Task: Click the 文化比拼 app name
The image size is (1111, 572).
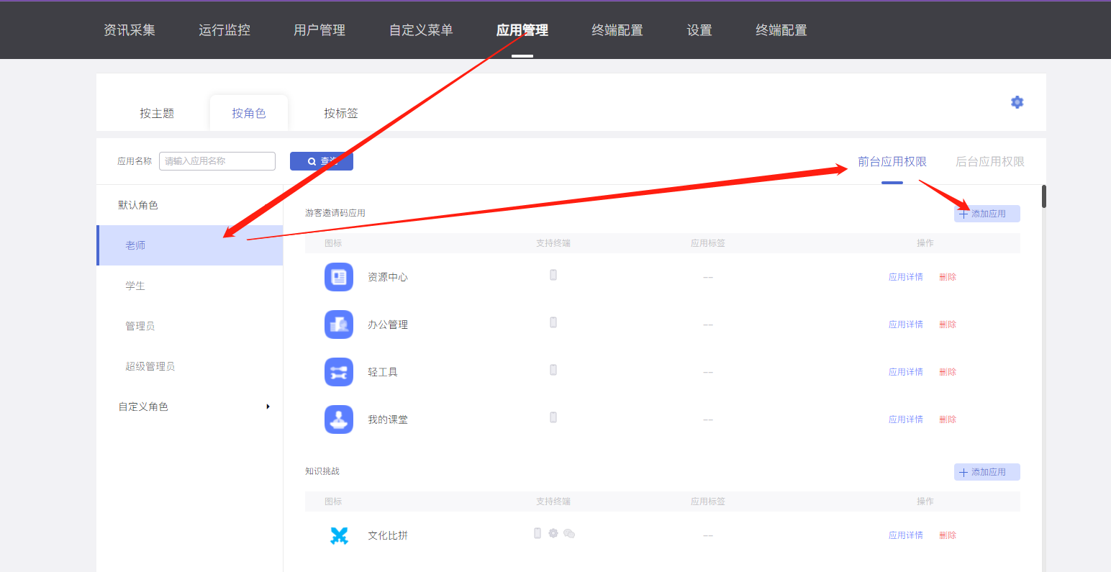Action: (388, 535)
